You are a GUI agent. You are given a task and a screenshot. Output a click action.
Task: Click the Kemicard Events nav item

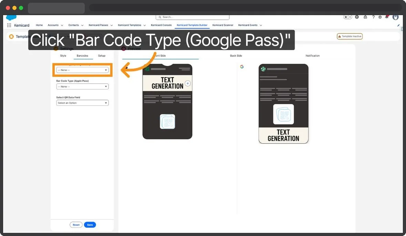(x=248, y=25)
